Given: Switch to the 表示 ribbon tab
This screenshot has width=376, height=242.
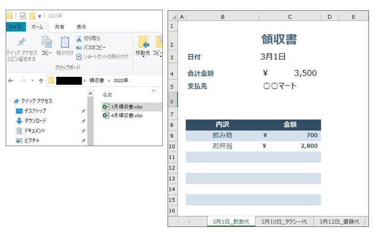Looking at the screenshot, I should pyautogui.click(x=81, y=27).
